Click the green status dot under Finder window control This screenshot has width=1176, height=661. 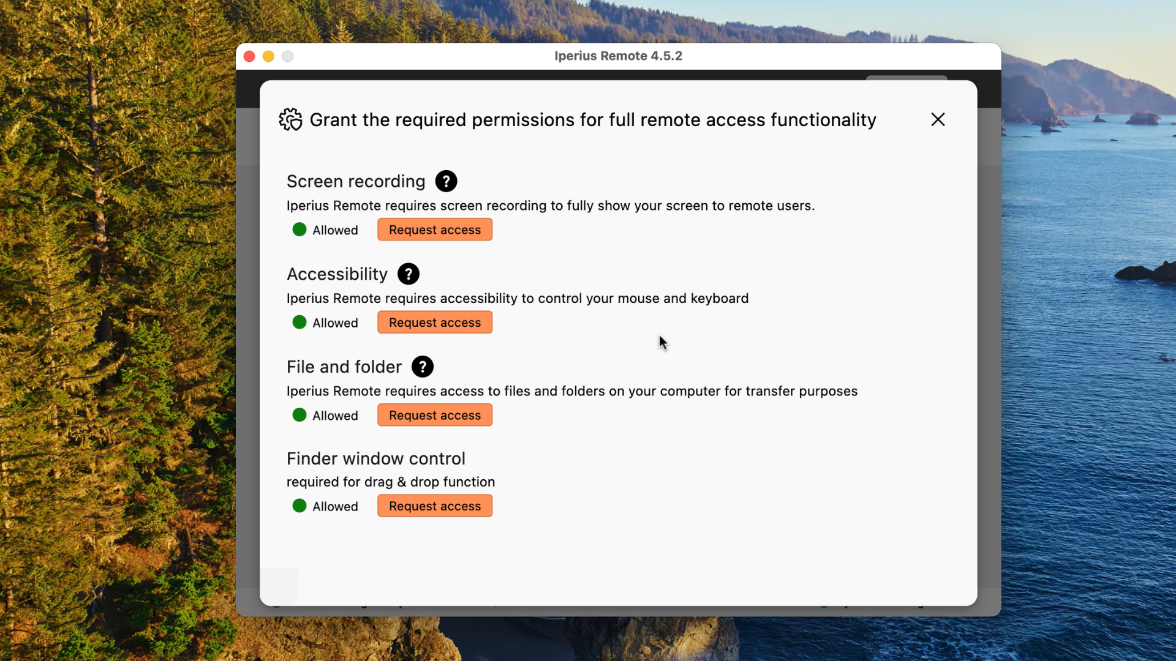point(300,506)
